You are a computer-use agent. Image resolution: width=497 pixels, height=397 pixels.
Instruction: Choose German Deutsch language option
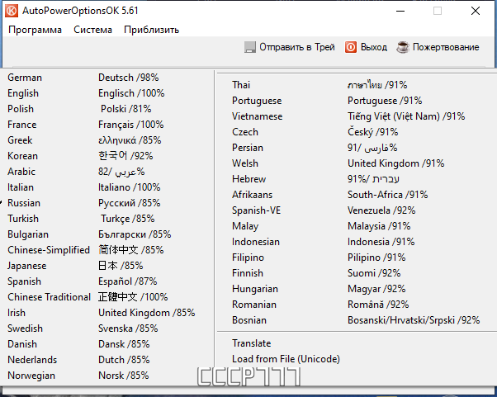click(107, 78)
